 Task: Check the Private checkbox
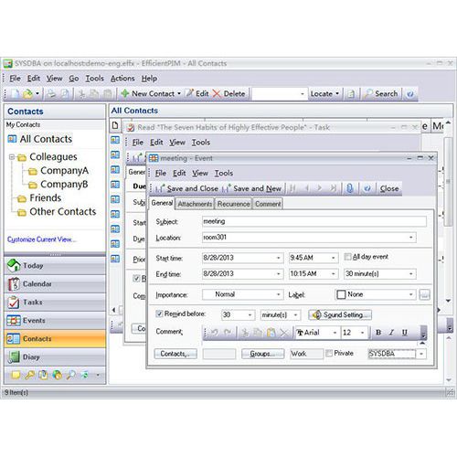(x=329, y=353)
